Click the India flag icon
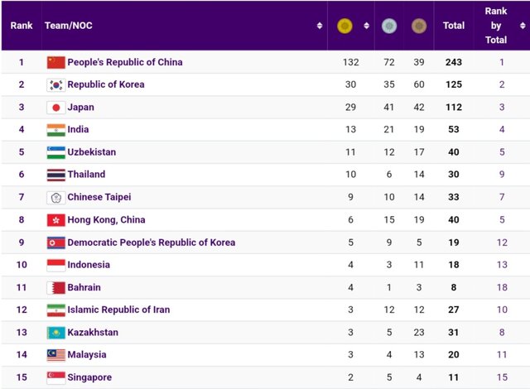Image resolution: width=530 pixels, height=389 pixels. [55, 130]
